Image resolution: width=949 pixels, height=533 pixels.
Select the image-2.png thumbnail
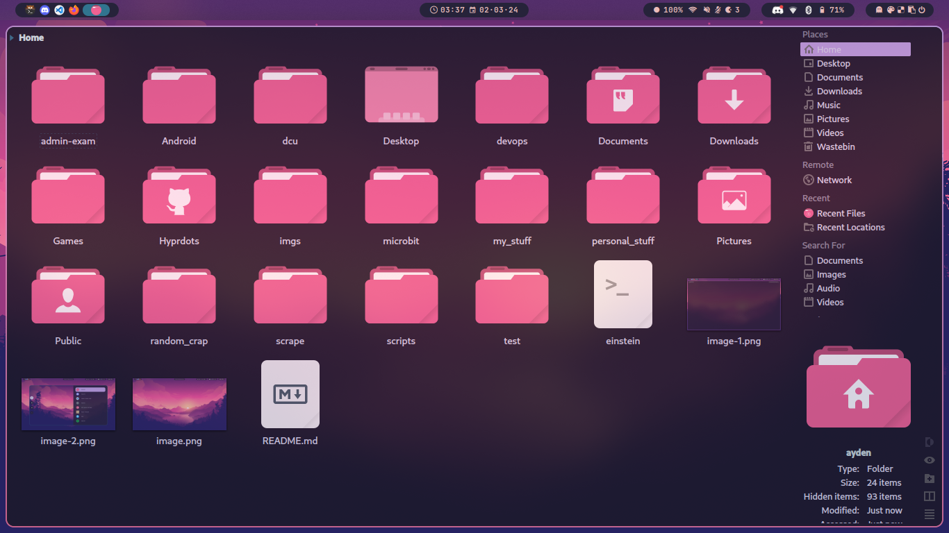(68, 404)
